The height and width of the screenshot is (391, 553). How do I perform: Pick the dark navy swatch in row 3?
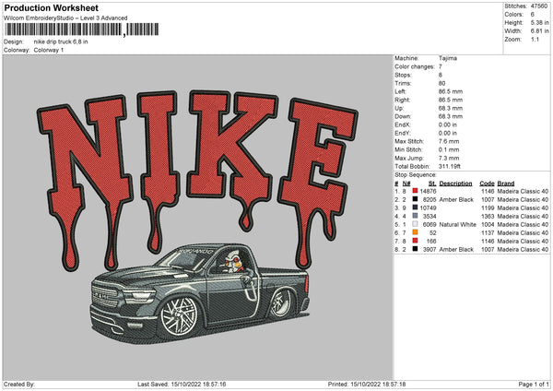click(415, 207)
